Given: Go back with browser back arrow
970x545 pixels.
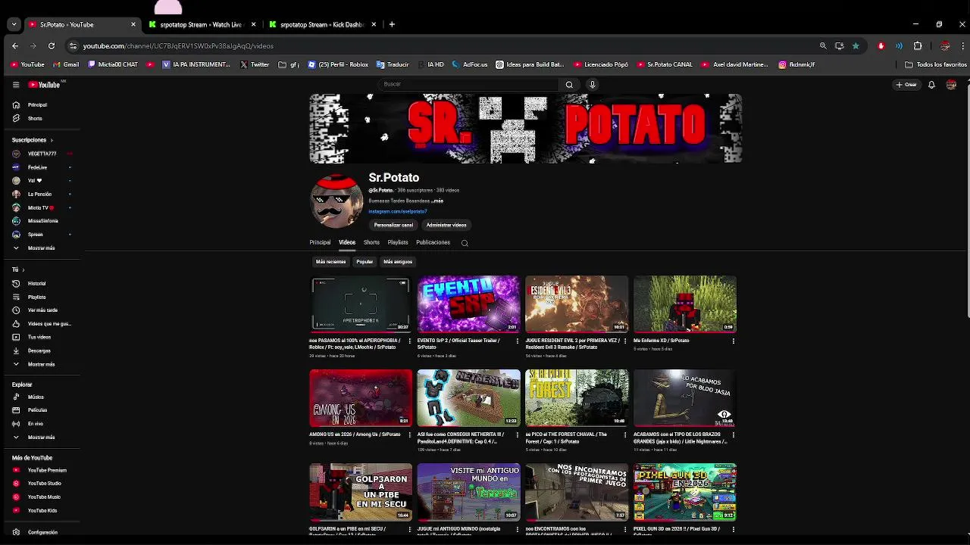Looking at the screenshot, I should tap(15, 45).
